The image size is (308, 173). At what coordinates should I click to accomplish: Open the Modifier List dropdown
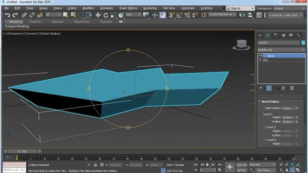(282, 50)
